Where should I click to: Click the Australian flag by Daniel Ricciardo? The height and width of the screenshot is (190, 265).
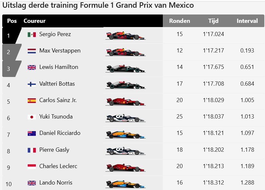click(x=32, y=133)
